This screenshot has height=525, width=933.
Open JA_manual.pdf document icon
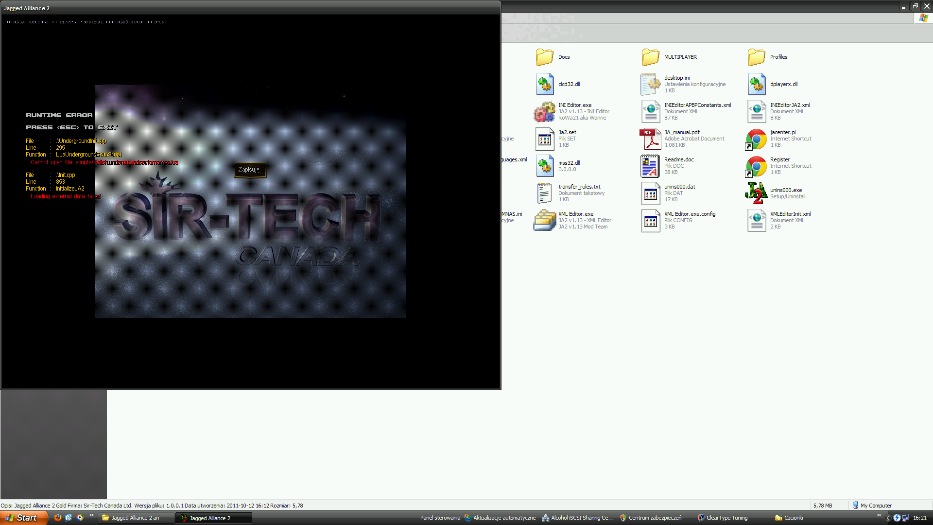[x=650, y=139]
